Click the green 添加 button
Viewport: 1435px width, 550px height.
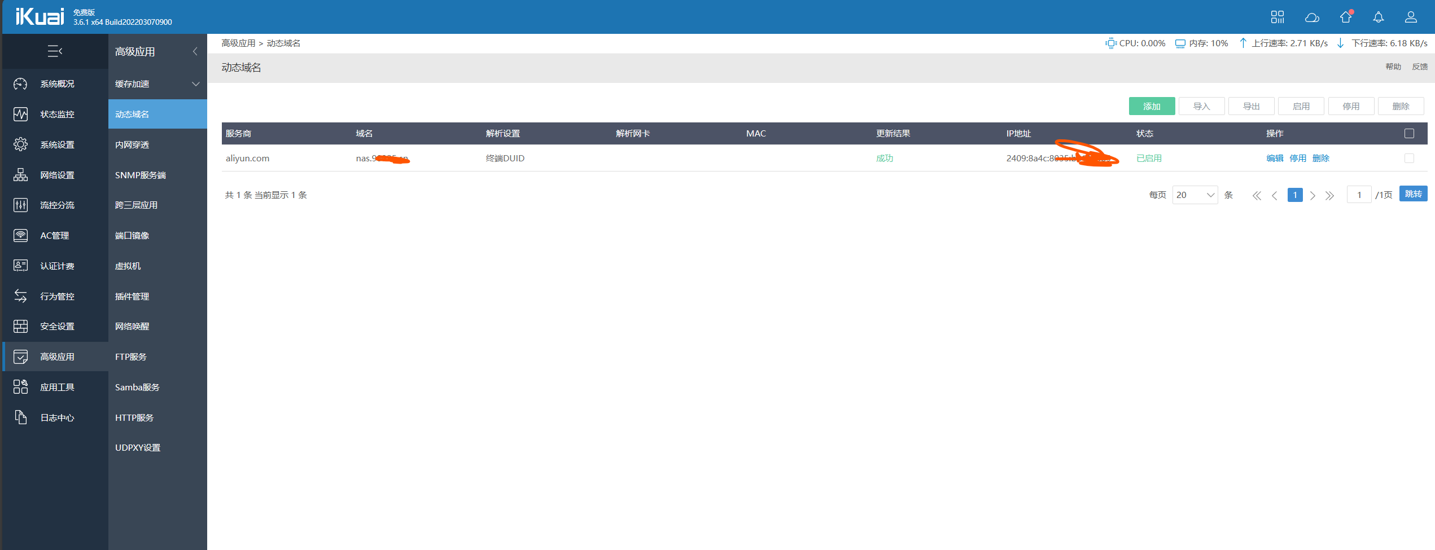(1152, 106)
